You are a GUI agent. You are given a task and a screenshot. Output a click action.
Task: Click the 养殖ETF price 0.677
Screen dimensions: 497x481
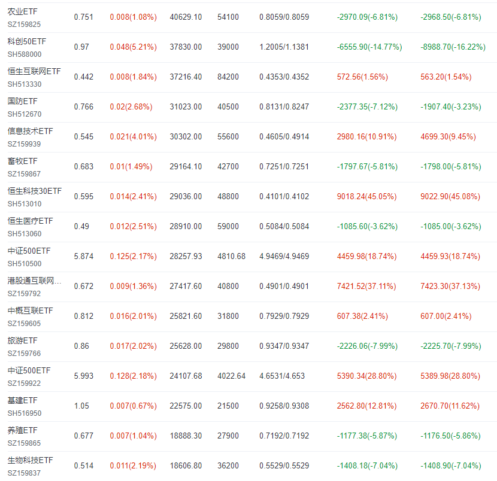point(84,436)
